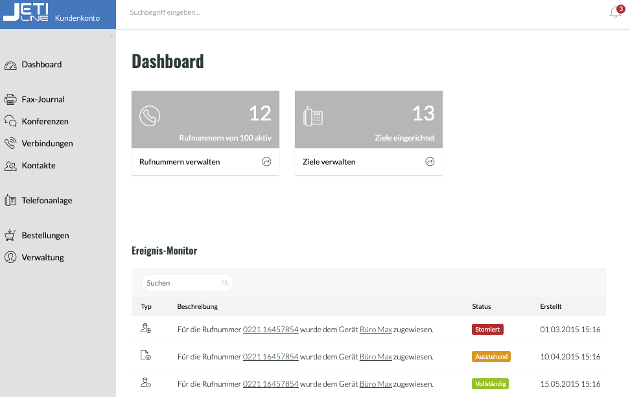Open the 0221 16457854 link in the Ausstehend row

(x=271, y=357)
